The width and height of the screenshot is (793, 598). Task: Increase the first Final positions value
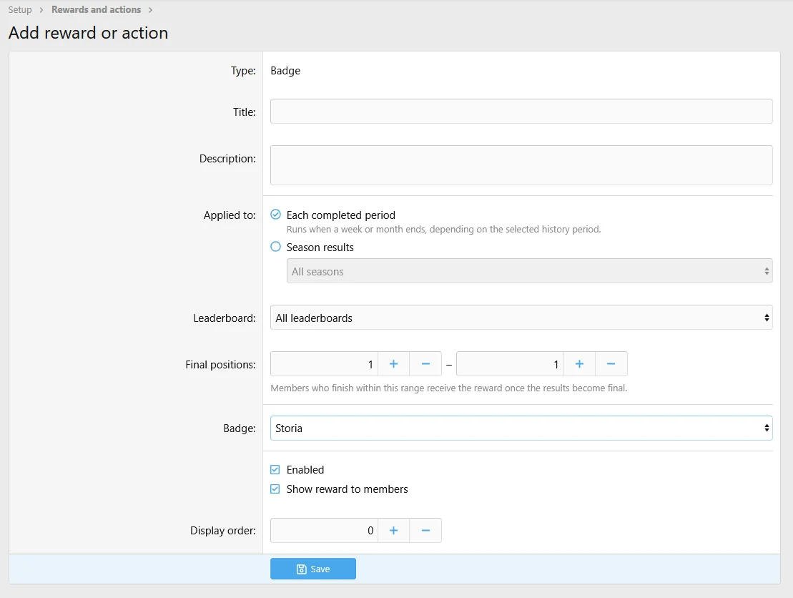coord(393,364)
